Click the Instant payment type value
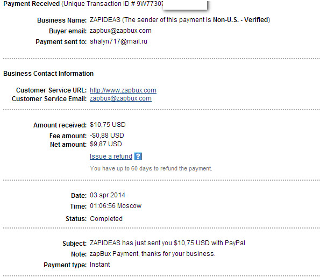Image resolution: width=320 pixels, height=278 pixels. (x=100, y=265)
